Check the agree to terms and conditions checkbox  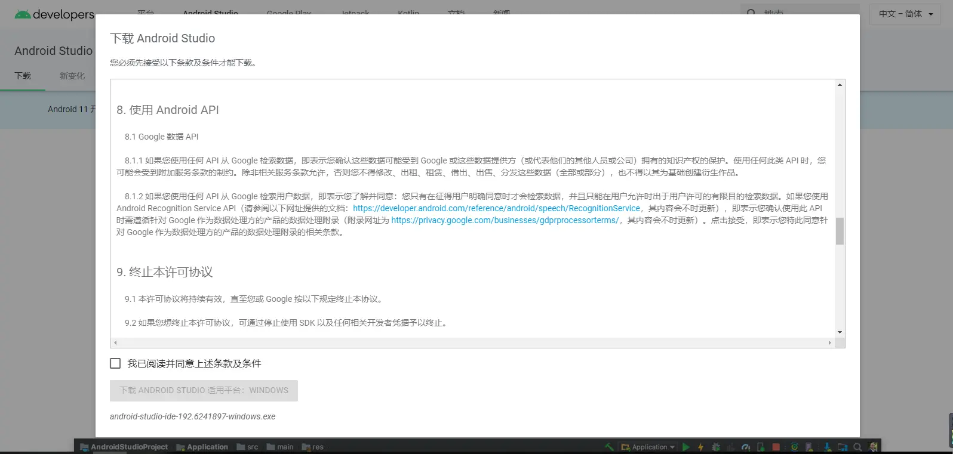pos(115,363)
